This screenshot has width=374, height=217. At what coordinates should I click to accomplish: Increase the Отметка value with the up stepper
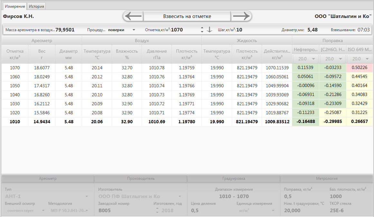202,28
